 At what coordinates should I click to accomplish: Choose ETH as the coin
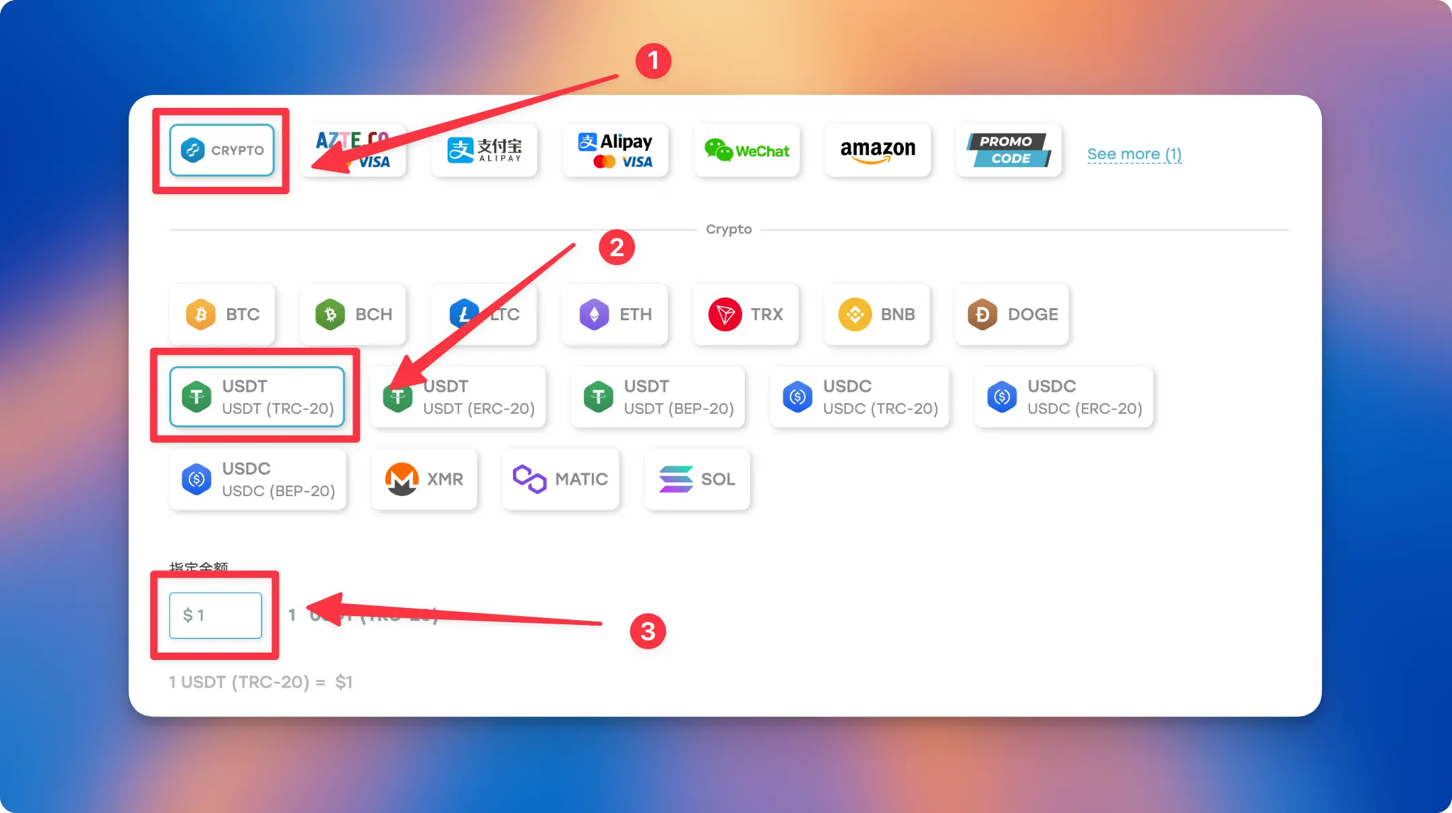pos(615,314)
